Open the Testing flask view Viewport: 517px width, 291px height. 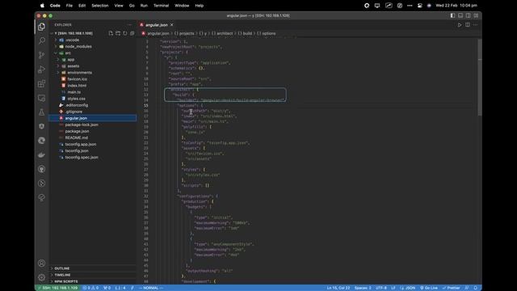[x=41, y=112]
